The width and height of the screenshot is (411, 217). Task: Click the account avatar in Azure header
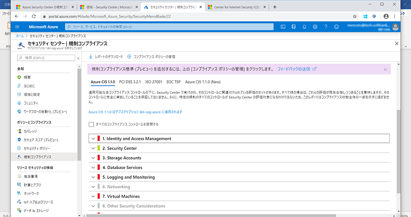coord(395,27)
